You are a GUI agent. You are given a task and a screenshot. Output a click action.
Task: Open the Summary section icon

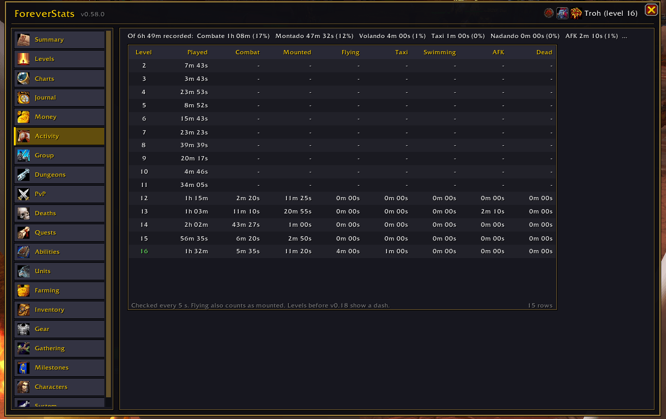point(24,40)
